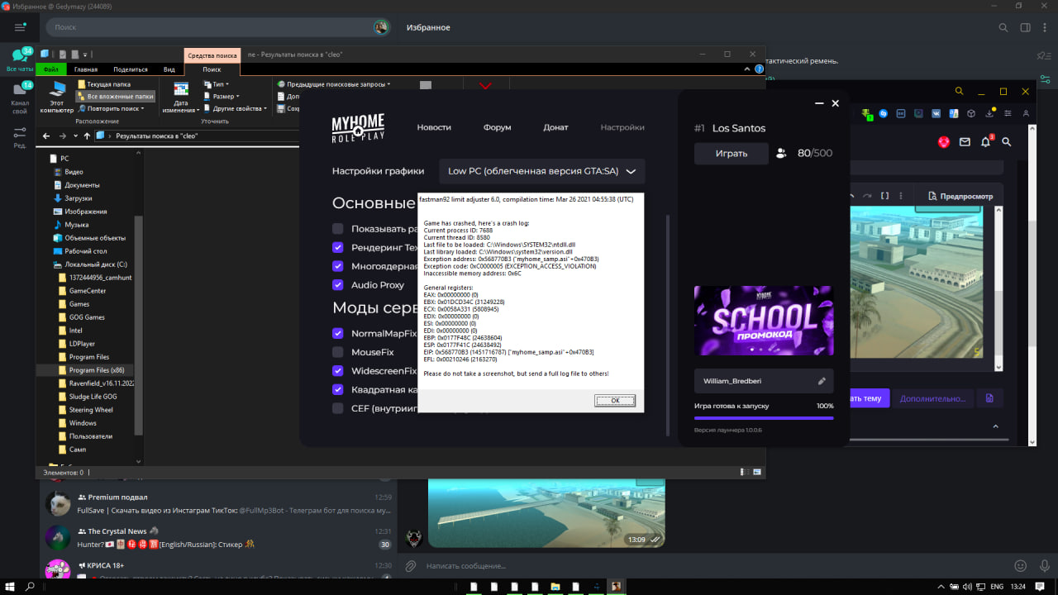This screenshot has height=595, width=1058.
Task: Enable the MouseFix mod checkbox
Action: pos(337,352)
